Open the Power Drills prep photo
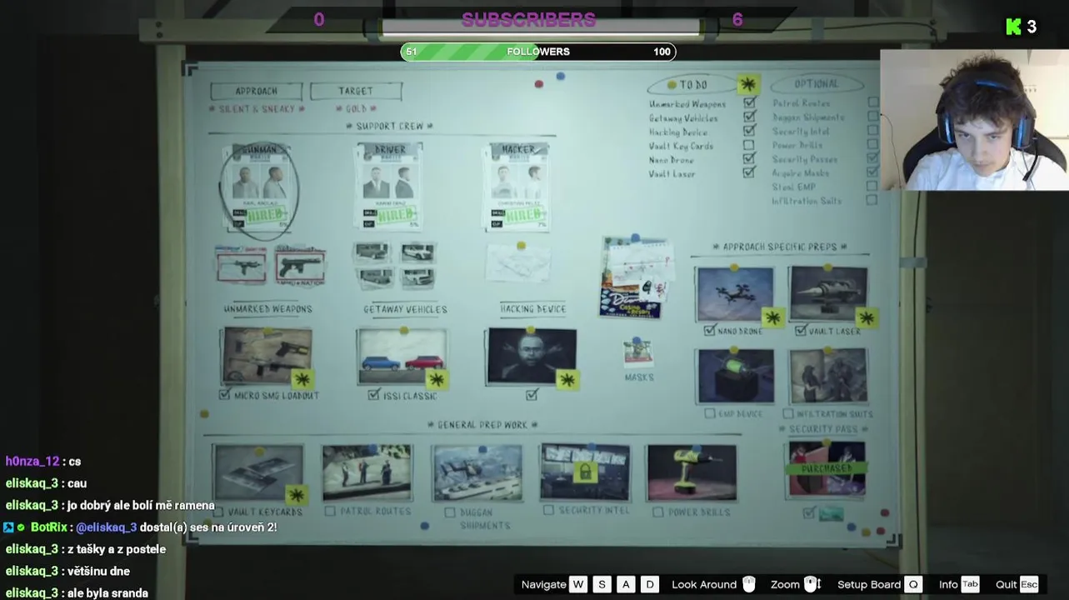This screenshot has width=1069, height=600. click(x=692, y=472)
